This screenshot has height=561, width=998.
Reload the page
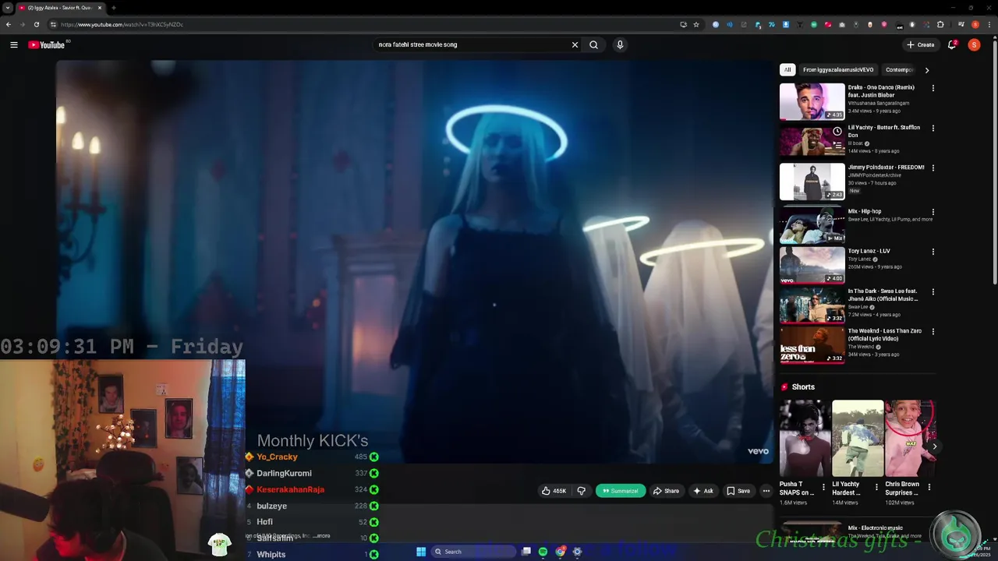coord(36,25)
